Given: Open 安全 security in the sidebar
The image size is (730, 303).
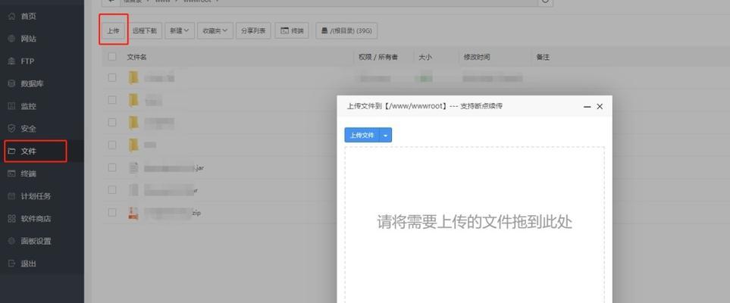Looking at the screenshot, I should click(x=28, y=129).
